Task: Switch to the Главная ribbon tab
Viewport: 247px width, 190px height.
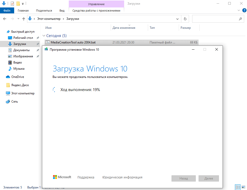Action: click(23, 11)
